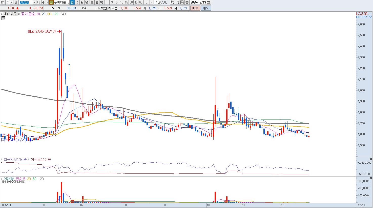This screenshot has height=208, width=373.
Task: Click the speaker sound icon in toolbar
Action: (43, 2)
